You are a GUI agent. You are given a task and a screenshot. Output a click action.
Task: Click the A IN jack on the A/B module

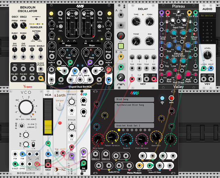coord(121,15)
